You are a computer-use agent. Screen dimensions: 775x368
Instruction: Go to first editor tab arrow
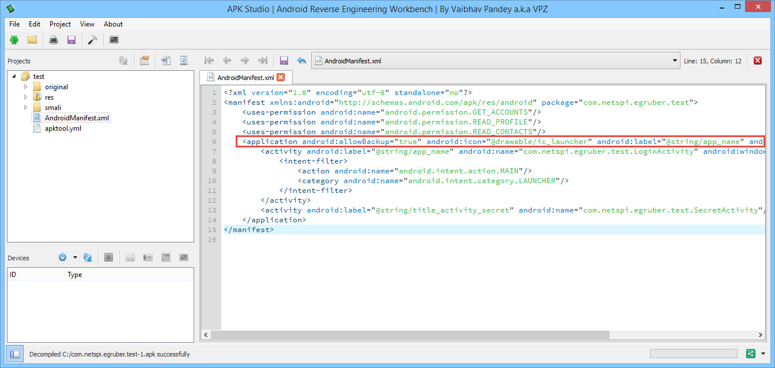click(209, 60)
